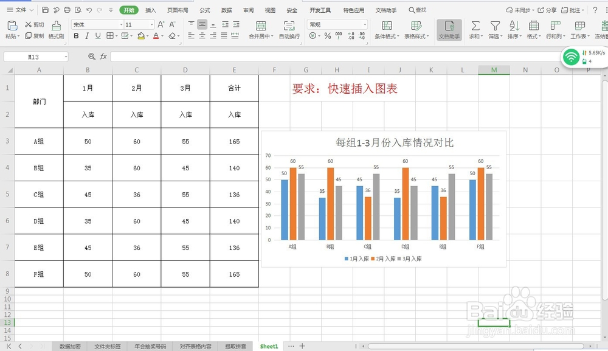Click the Paste (粘贴) icon

12,26
